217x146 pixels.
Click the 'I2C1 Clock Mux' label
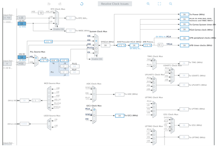(94, 106)
